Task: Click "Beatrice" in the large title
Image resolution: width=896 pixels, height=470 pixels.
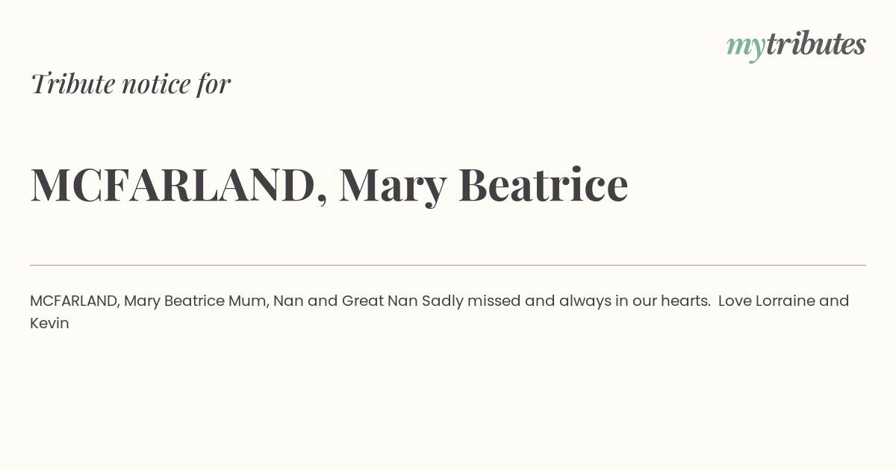Action: click(x=543, y=184)
